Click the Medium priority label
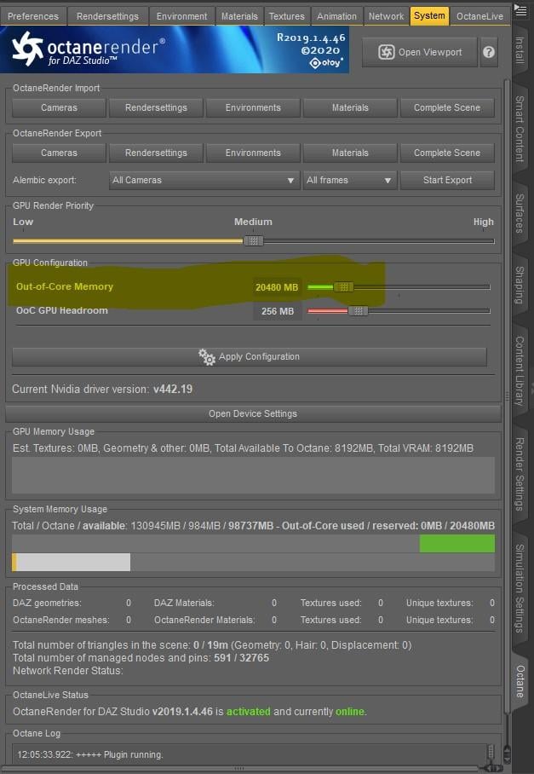The width and height of the screenshot is (534, 774). (253, 222)
